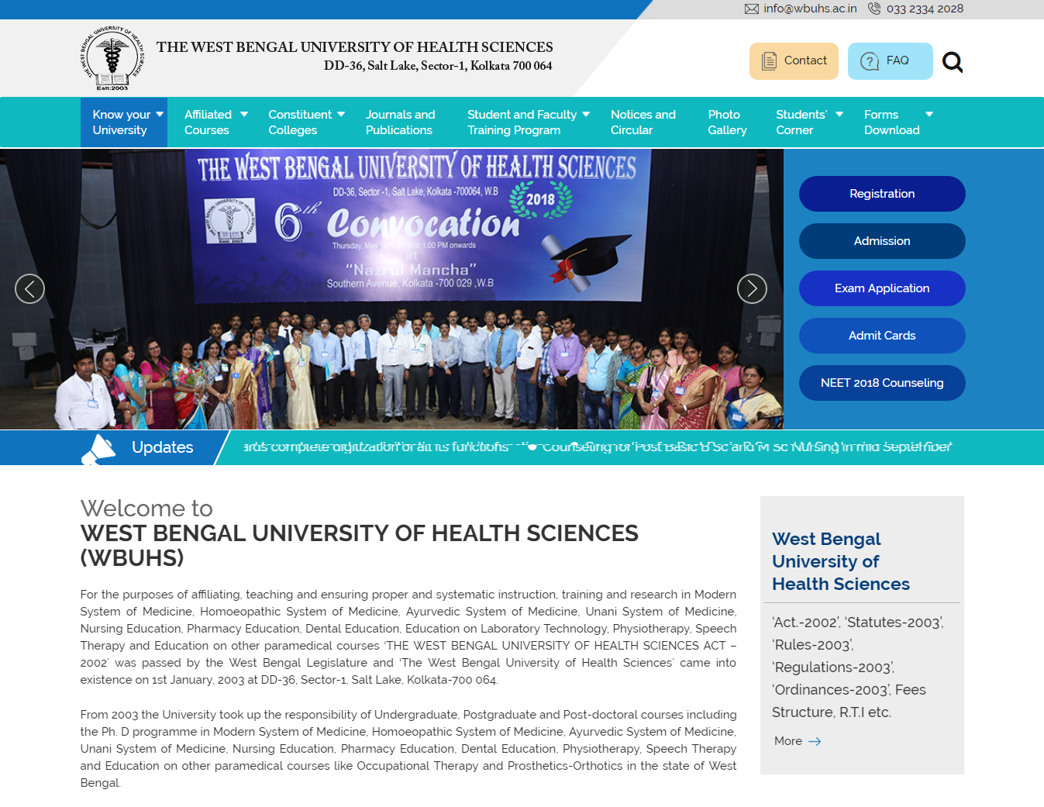1044x807 pixels.
Task: Click the NEET 2018 Counseling button
Action: 882,383
